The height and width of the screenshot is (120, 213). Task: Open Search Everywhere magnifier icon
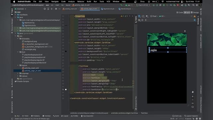[x=193, y=5]
